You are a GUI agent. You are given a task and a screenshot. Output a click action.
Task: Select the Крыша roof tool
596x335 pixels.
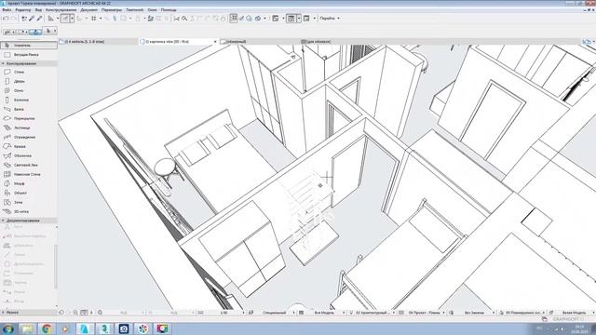(x=29, y=146)
